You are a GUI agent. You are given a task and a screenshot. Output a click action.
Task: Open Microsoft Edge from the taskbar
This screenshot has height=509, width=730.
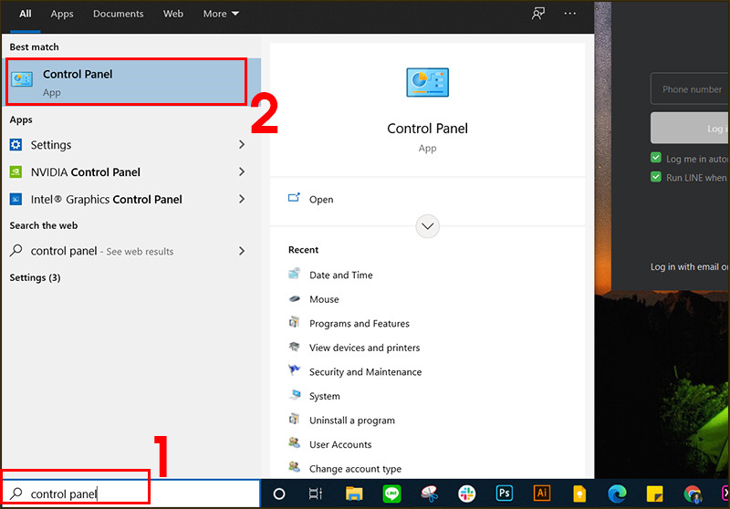point(618,493)
